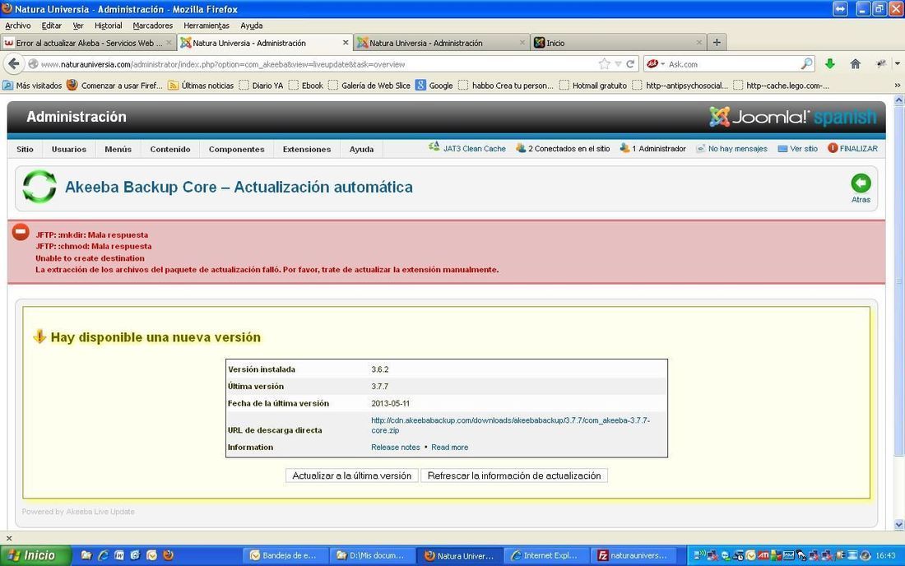Open the Herramientas menu
The image size is (905, 566).
click(207, 26)
